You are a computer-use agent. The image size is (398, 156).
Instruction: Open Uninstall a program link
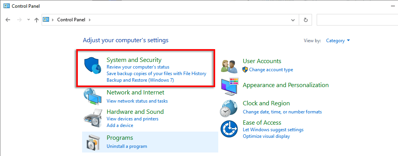[x=127, y=146]
